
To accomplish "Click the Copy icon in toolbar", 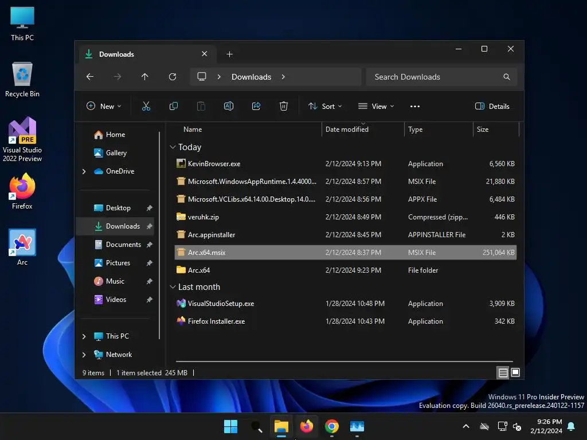I will coord(173,106).
